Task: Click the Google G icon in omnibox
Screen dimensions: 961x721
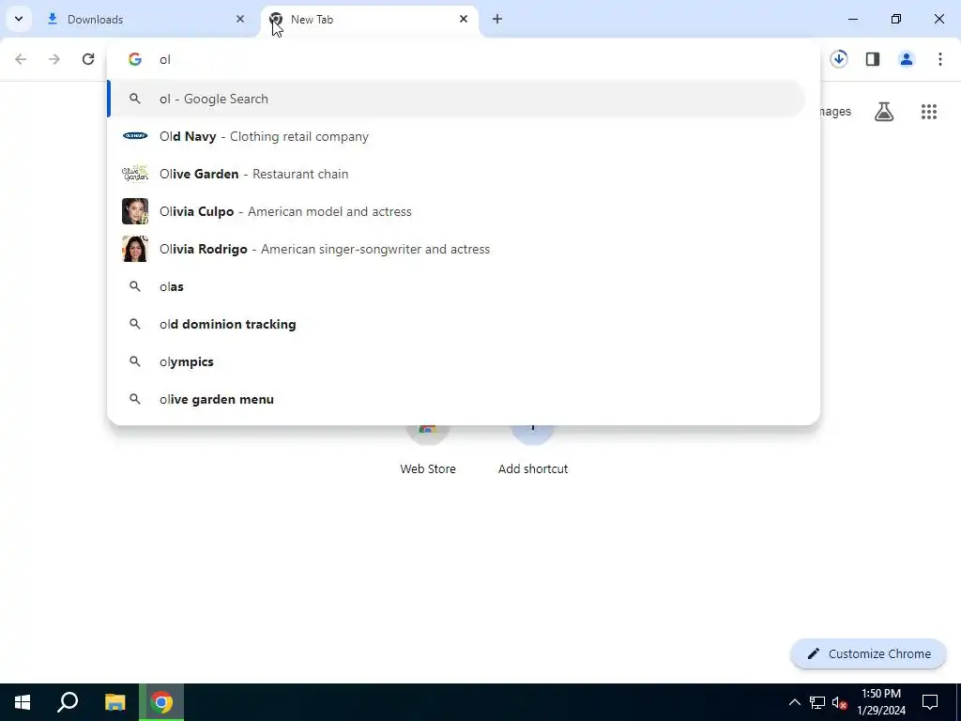Action: (135, 59)
